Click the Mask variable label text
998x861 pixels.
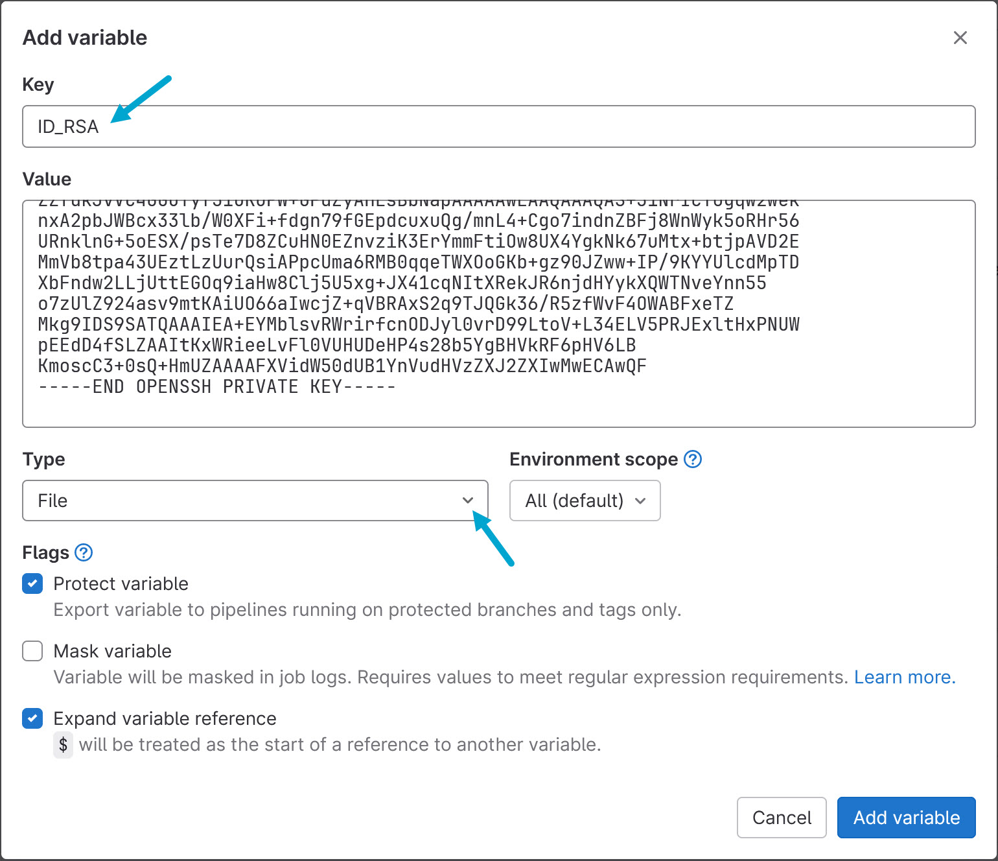coord(112,651)
